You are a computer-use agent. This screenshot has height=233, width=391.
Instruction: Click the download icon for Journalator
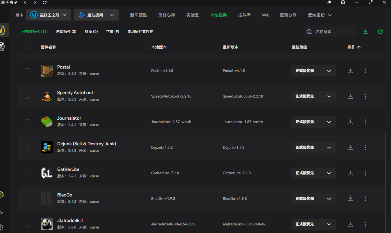point(351,122)
